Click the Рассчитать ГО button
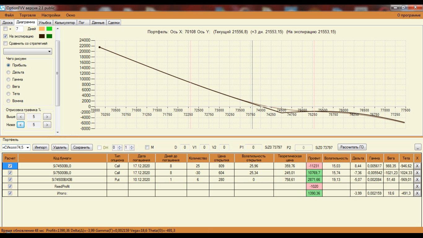The width and height of the screenshot is (423, 238). tap(352, 147)
